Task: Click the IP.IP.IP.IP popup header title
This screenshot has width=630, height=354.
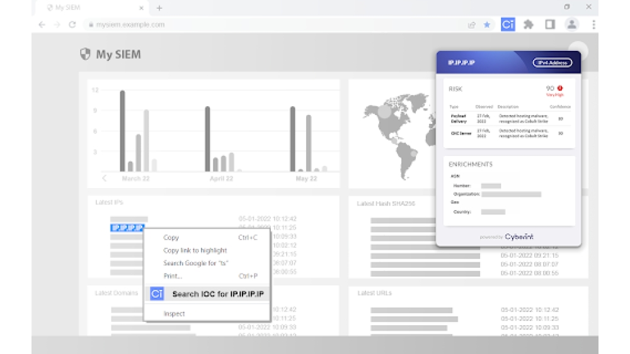Action: 461,62
